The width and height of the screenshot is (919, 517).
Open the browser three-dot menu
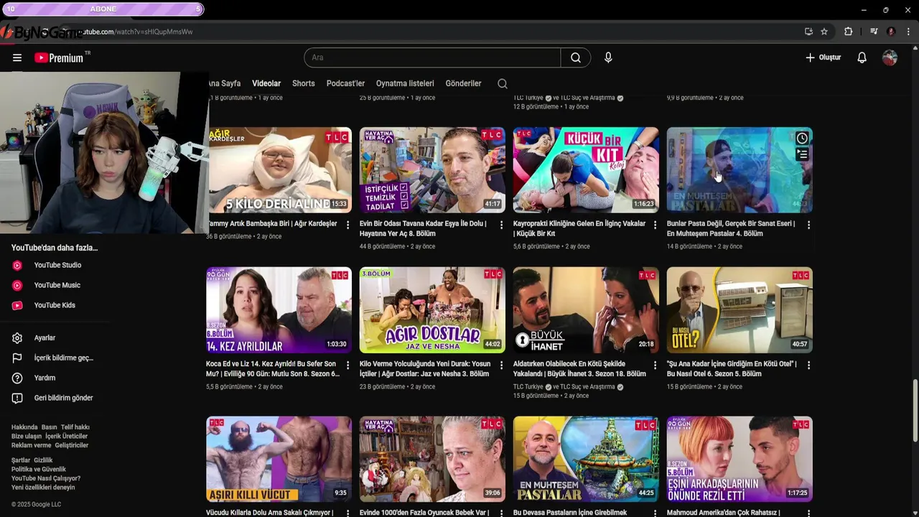click(908, 32)
